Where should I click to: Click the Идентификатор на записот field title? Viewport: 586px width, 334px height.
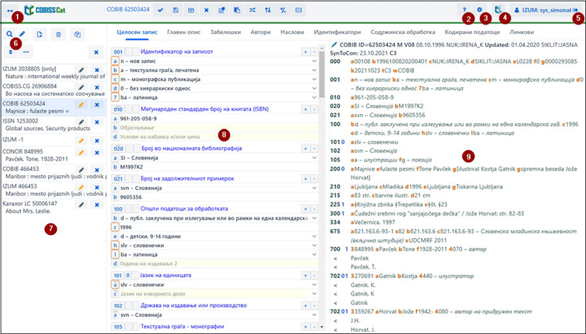tap(176, 51)
